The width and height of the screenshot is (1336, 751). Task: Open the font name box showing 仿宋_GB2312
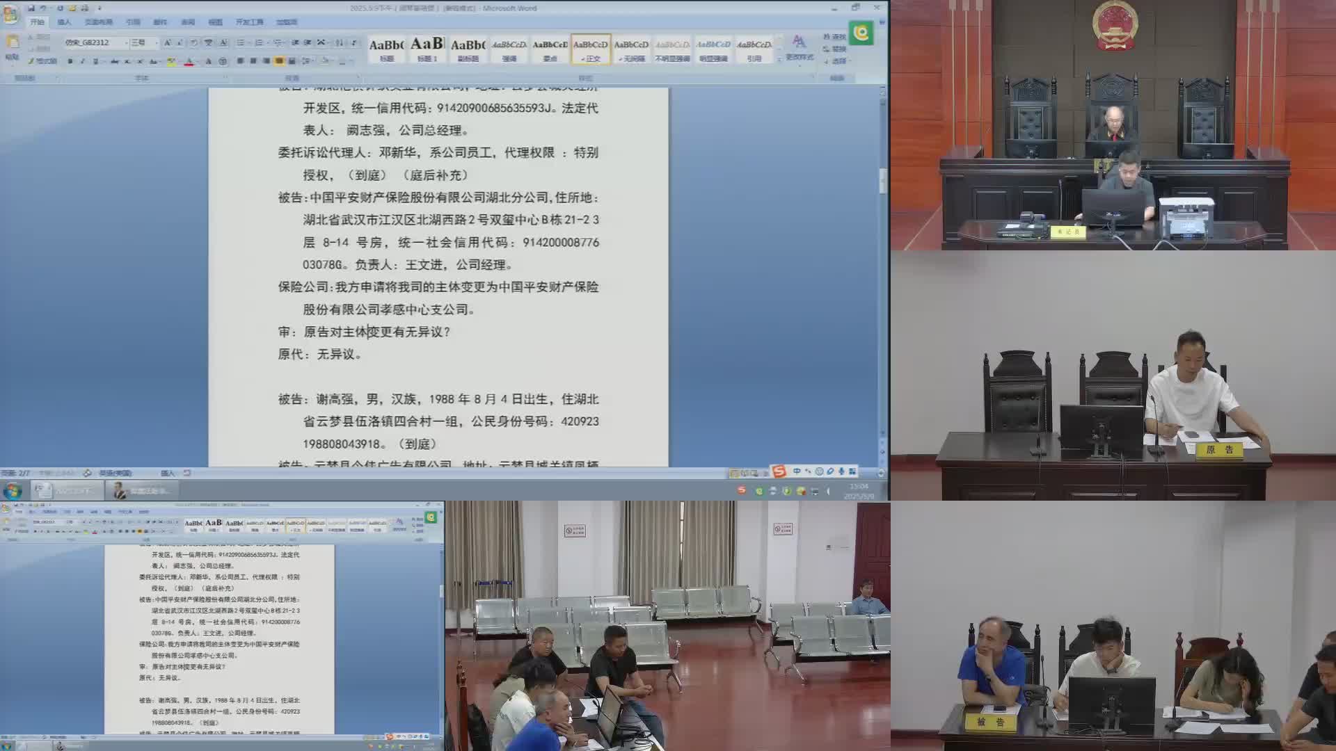pos(96,42)
